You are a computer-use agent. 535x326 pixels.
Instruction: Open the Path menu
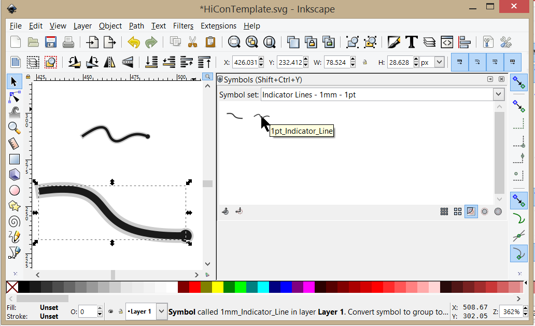pyautogui.click(x=136, y=26)
